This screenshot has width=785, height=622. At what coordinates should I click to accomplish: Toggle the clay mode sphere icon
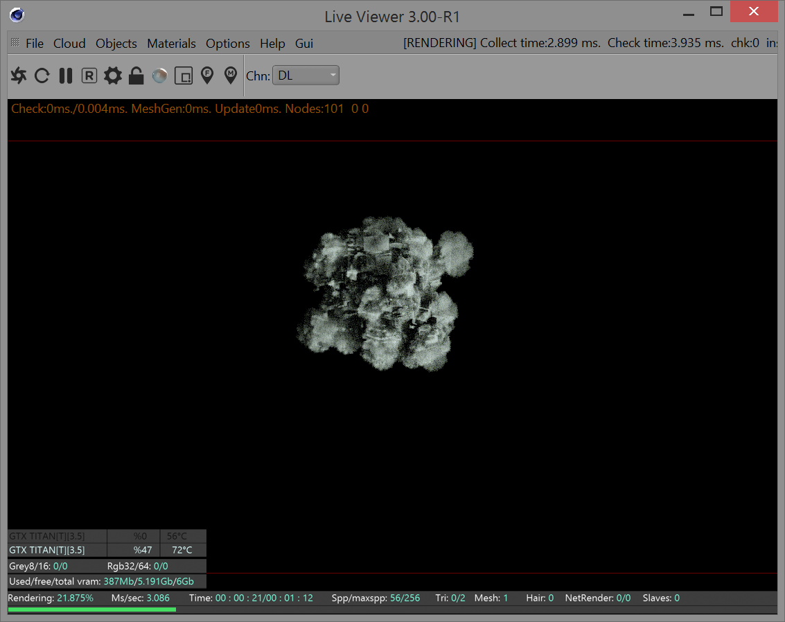pos(160,75)
